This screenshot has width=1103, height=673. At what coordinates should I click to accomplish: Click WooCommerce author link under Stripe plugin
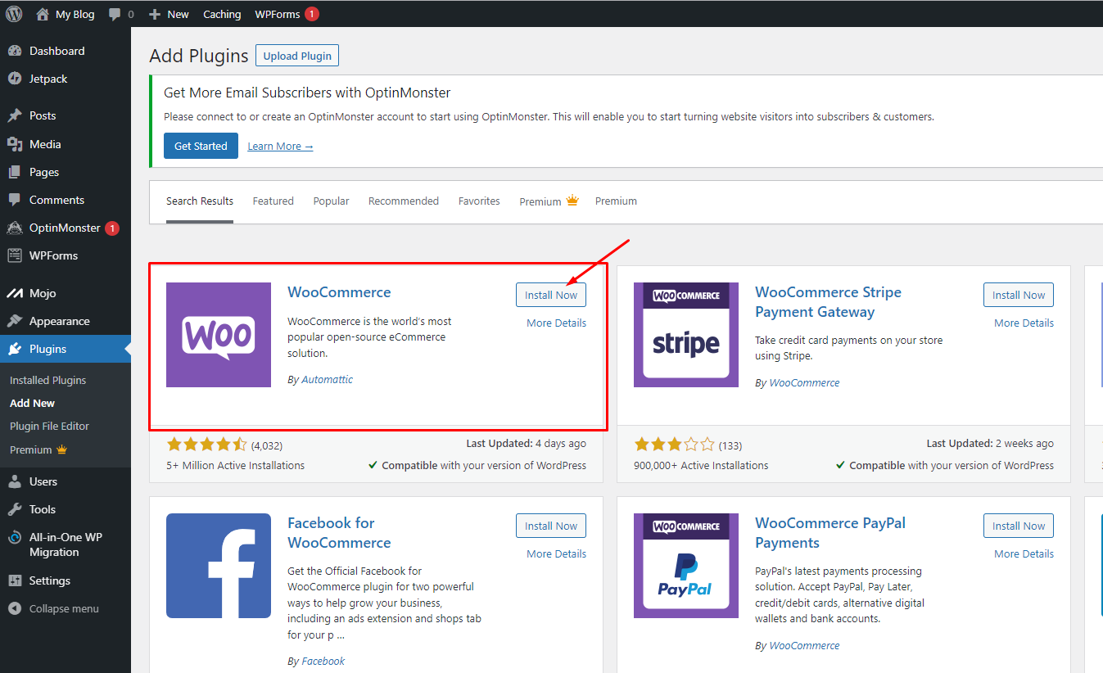[x=804, y=382]
